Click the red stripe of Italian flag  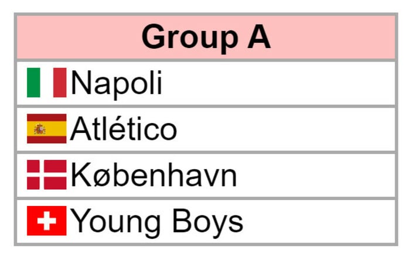[x=60, y=83]
